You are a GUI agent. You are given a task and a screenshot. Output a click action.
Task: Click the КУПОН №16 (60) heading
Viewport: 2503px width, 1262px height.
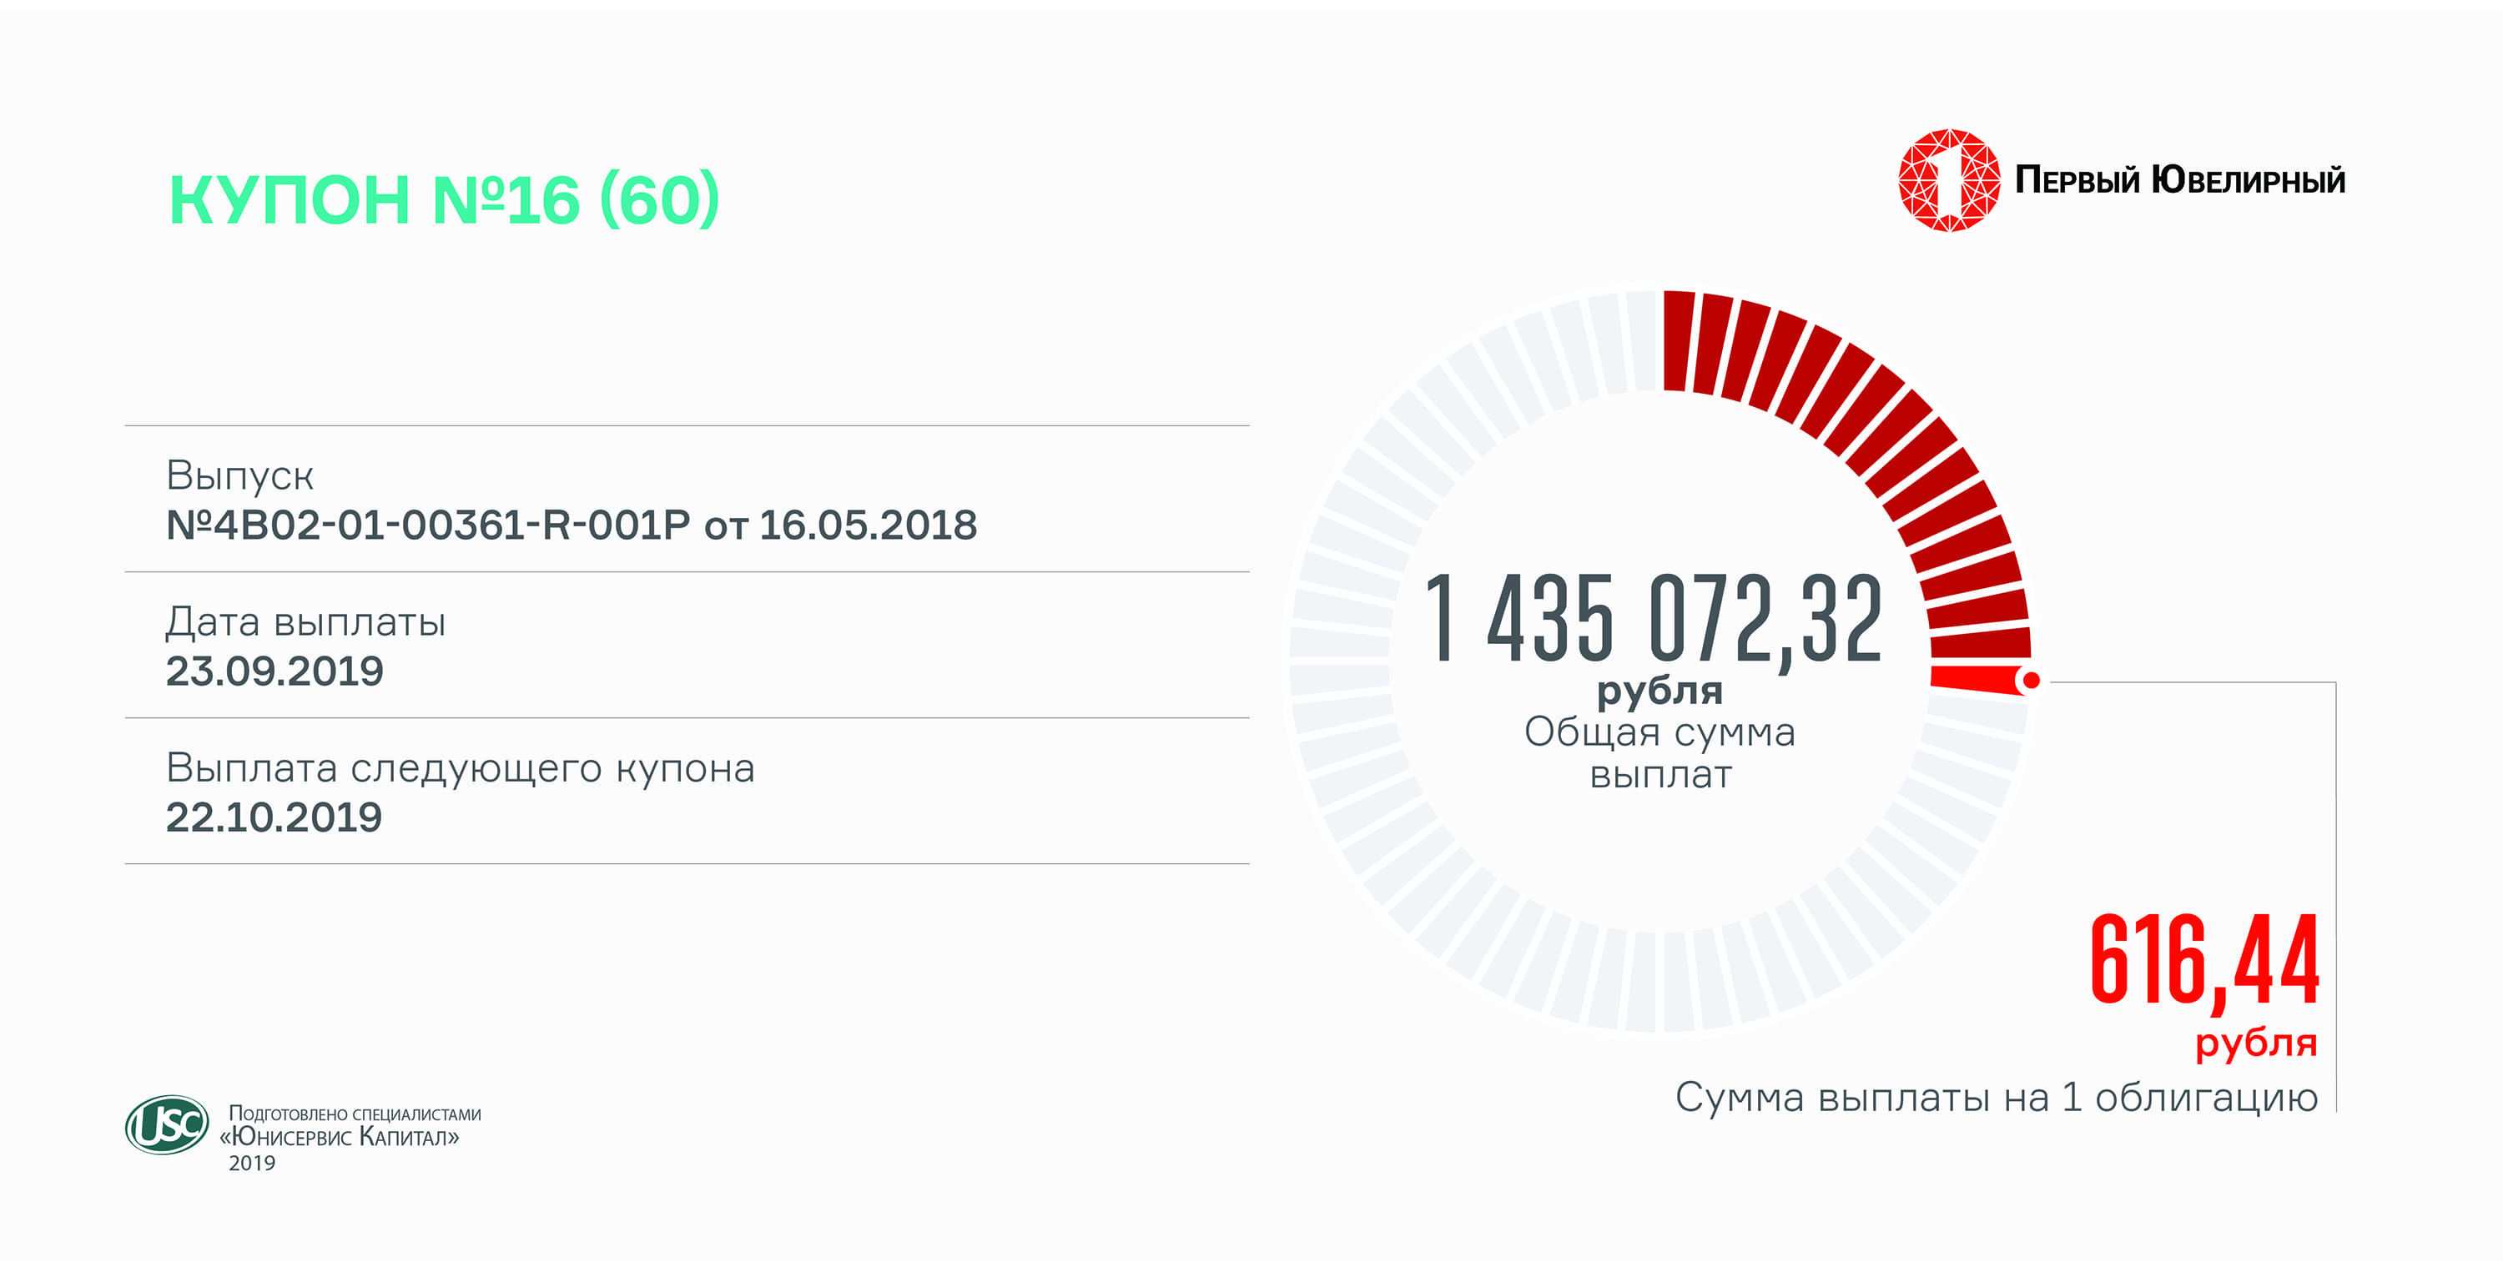pyautogui.click(x=444, y=200)
